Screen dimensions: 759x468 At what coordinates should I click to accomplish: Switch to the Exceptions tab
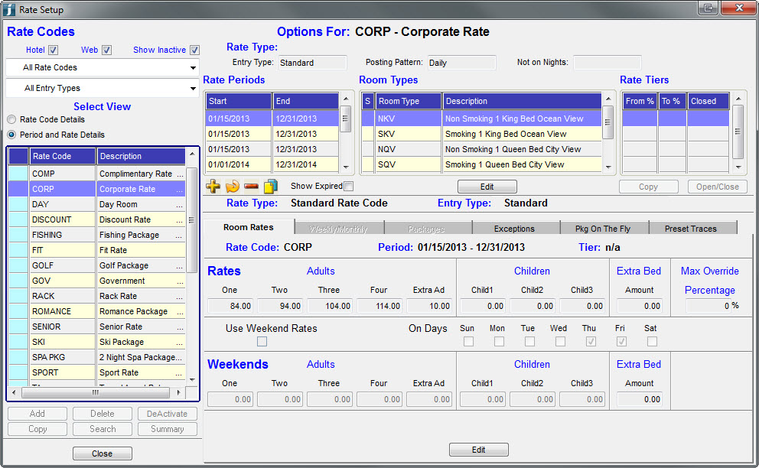point(514,229)
